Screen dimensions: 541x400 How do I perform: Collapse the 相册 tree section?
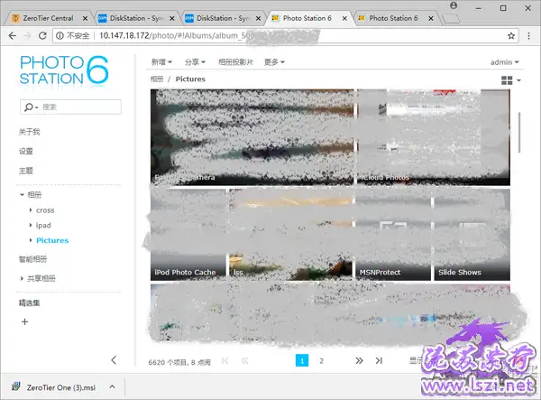tap(22, 195)
